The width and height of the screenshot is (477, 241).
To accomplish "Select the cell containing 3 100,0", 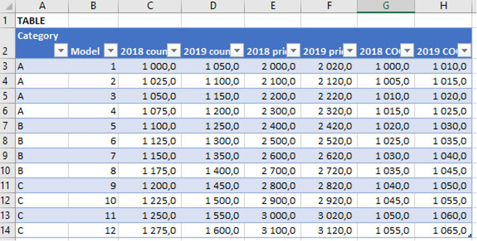I will pyautogui.click(x=273, y=230).
